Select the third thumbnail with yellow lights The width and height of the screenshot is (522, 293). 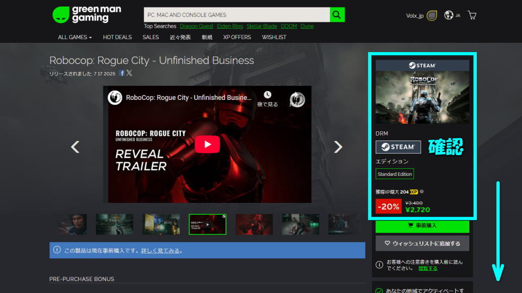point(161,224)
